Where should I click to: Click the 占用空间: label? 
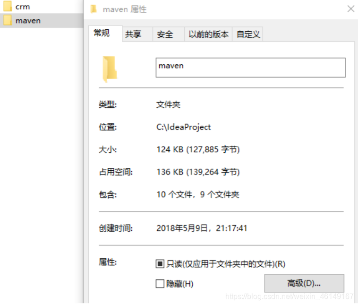(116, 172)
